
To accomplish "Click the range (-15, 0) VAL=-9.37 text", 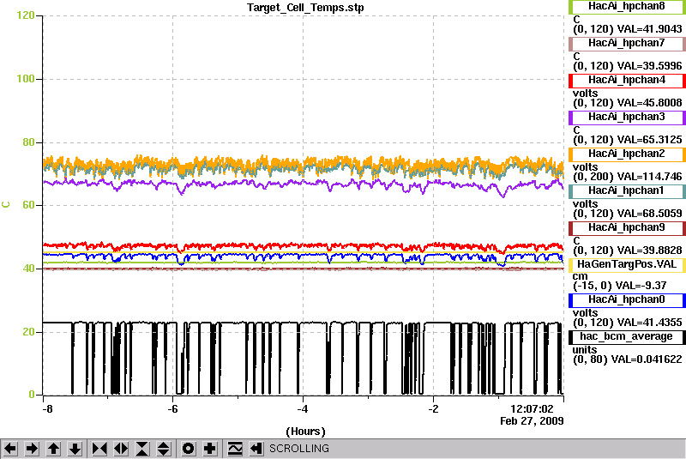I will click(x=619, y=286).
